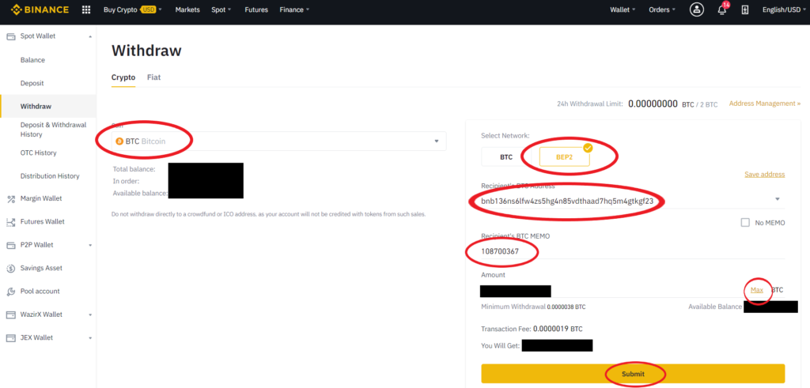Open Futures Wallet in the sidebar
The height and width of the screenshot is (388, 810).
point(43,222)
